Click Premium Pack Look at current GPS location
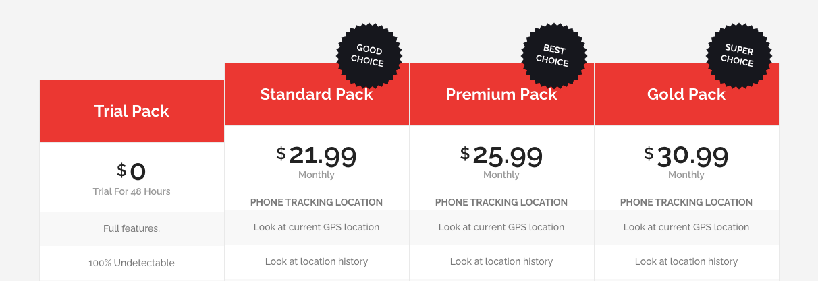 click(x=501, y=227)
